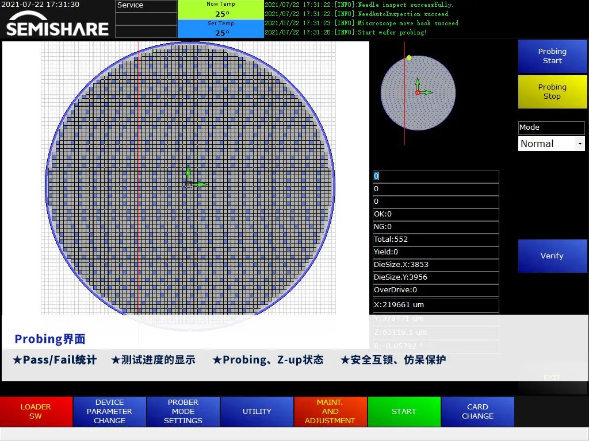This screenshot has height=441, width=589.
Task: Click the Now Temp green indicator
Action: pyautogui.click(x=221, y=9)
